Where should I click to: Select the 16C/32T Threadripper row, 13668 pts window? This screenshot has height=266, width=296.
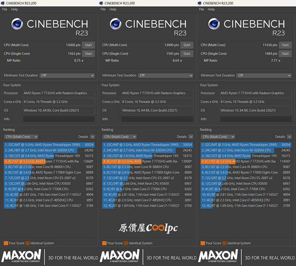(x=49, y=156)
